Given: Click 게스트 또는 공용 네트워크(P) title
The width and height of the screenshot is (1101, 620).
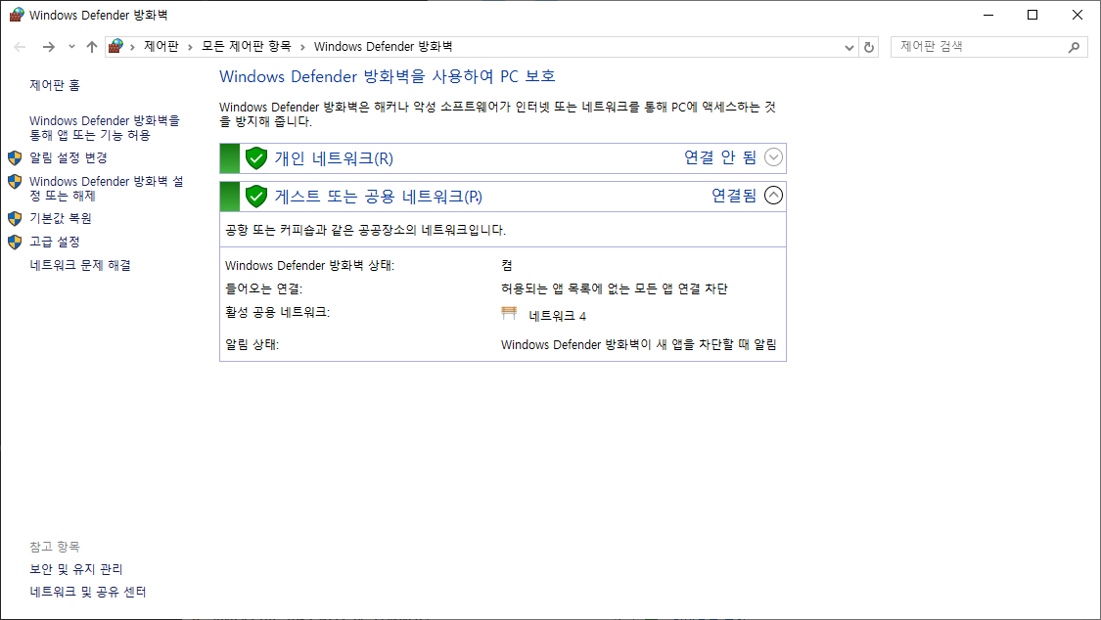Looking at the screenshot, I should point(379,197).
